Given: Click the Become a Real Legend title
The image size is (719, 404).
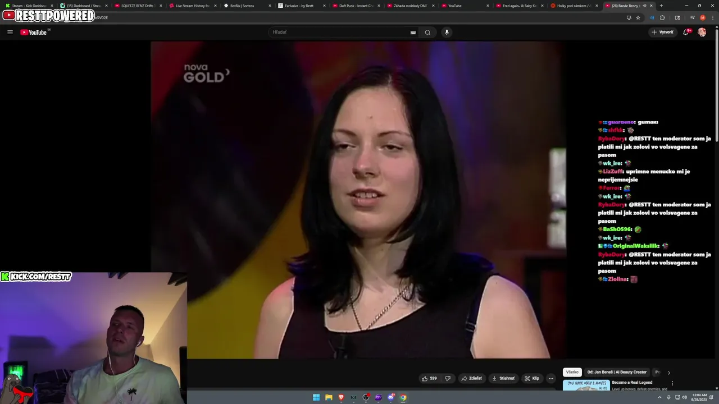Looking at the screenshot, I should click(x=632, y=383).
